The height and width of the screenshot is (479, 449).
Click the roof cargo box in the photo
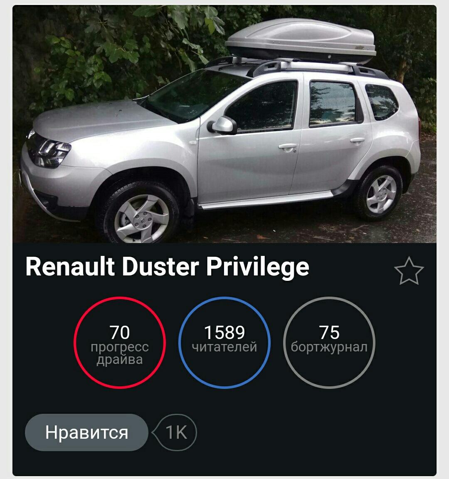(301, 41)
